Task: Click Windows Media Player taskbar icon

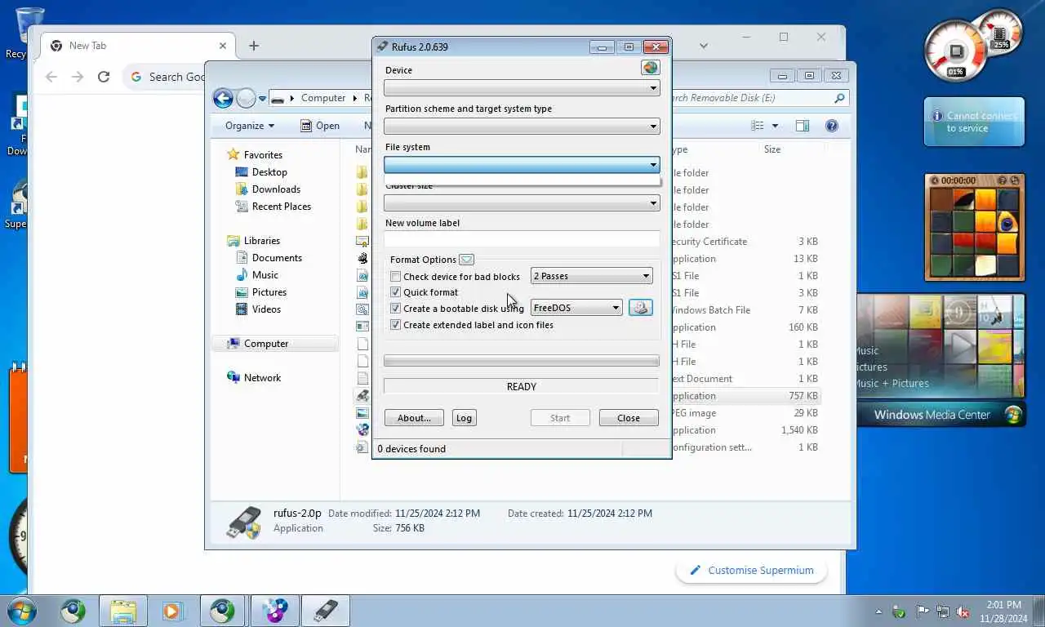Action: (172, 611)
